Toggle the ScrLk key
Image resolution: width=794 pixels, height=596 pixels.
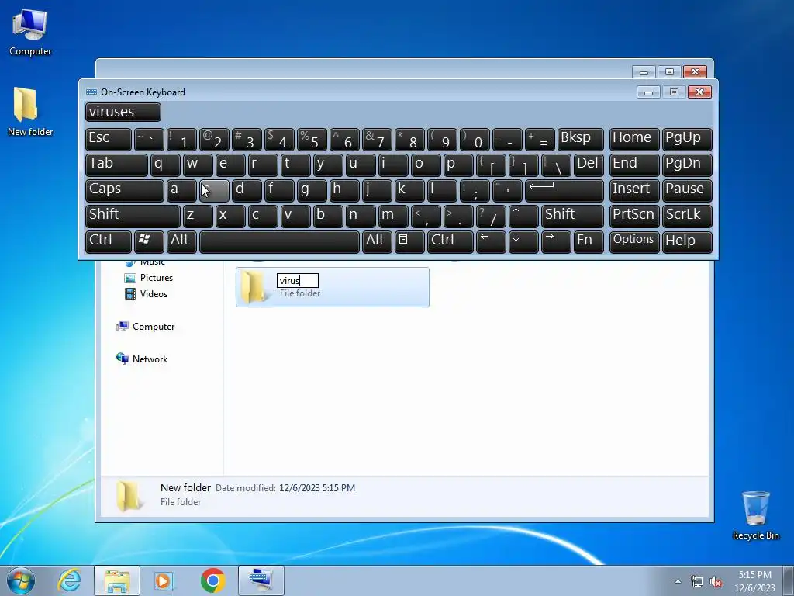[x=687, y=216]
